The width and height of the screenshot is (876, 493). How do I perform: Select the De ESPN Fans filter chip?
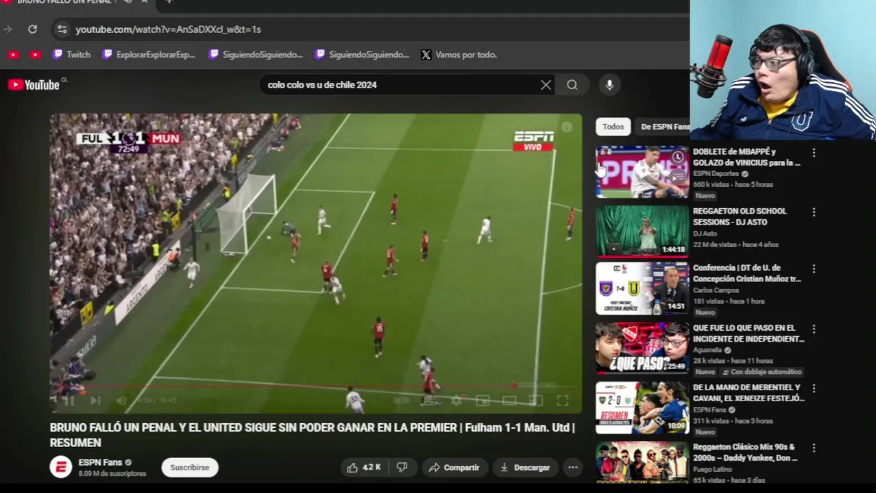coord(664,127)
